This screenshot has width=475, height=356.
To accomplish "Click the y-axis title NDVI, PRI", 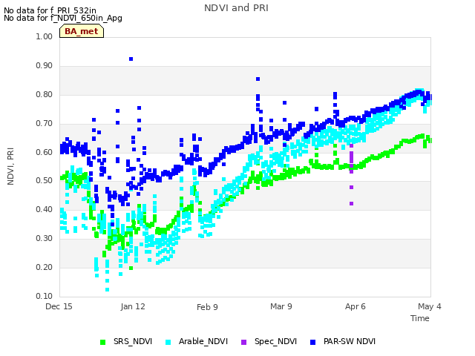I will click(x=10, y=166).
